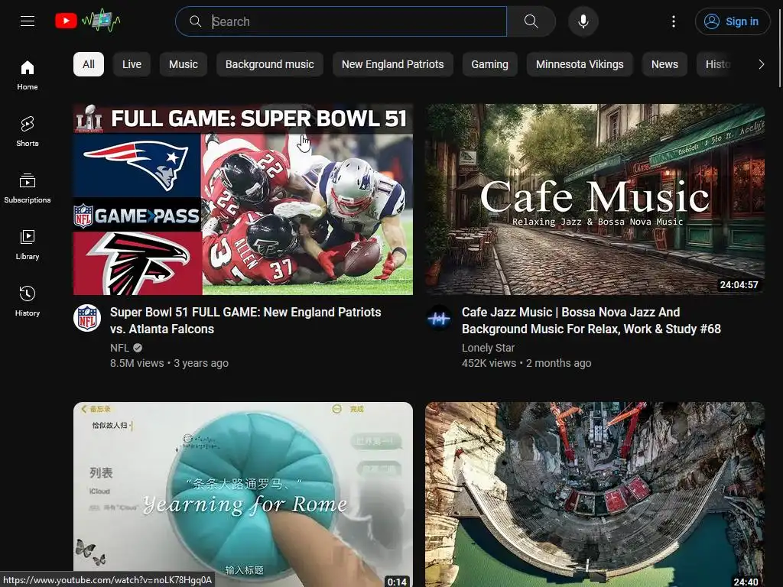Start voice search with microphone
The width and height of the screenshot is (783, 587).
tap(583, 21)
